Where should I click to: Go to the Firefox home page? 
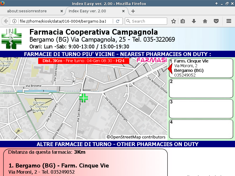pos(205,21)
